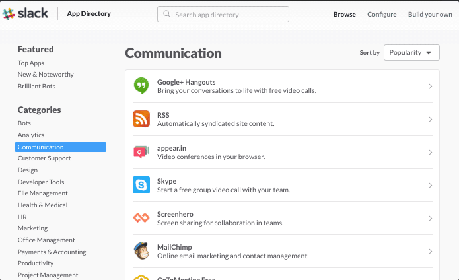Image resolution: width=459 pixels, height=280 pixels.
Task: Select the Design category
Action: pos(28,170)
